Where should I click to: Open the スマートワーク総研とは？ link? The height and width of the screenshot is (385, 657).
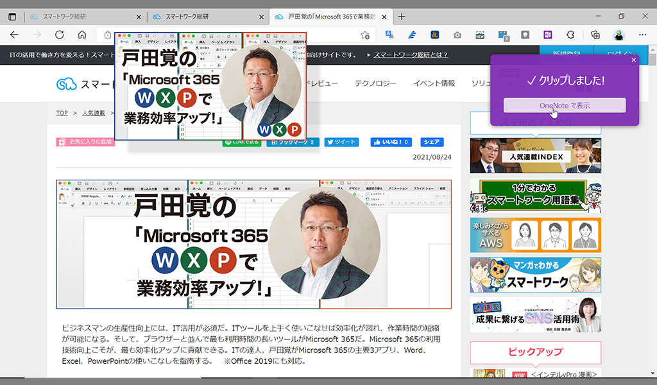click(411, 55)
